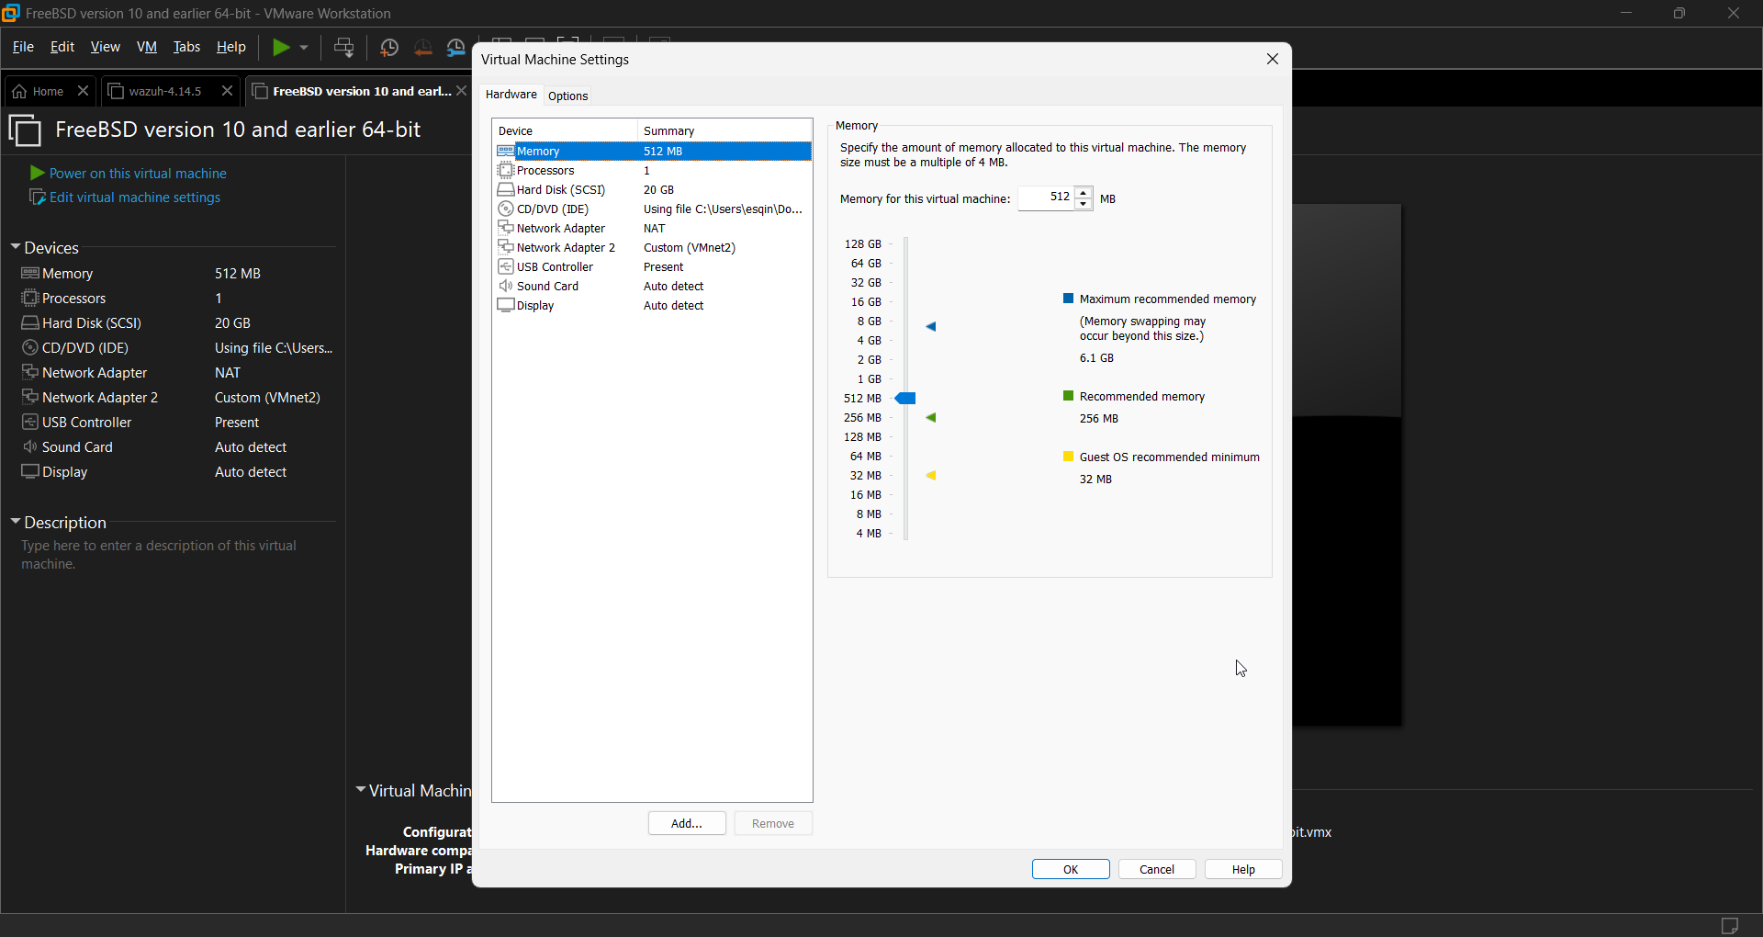Click the Help button in settings dialog
1763x937 pixels.
point(1243,870)
